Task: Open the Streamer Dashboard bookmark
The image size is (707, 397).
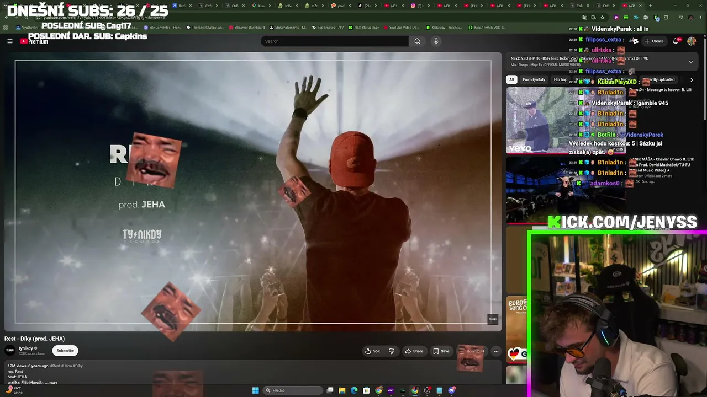Action: (246, 28)
